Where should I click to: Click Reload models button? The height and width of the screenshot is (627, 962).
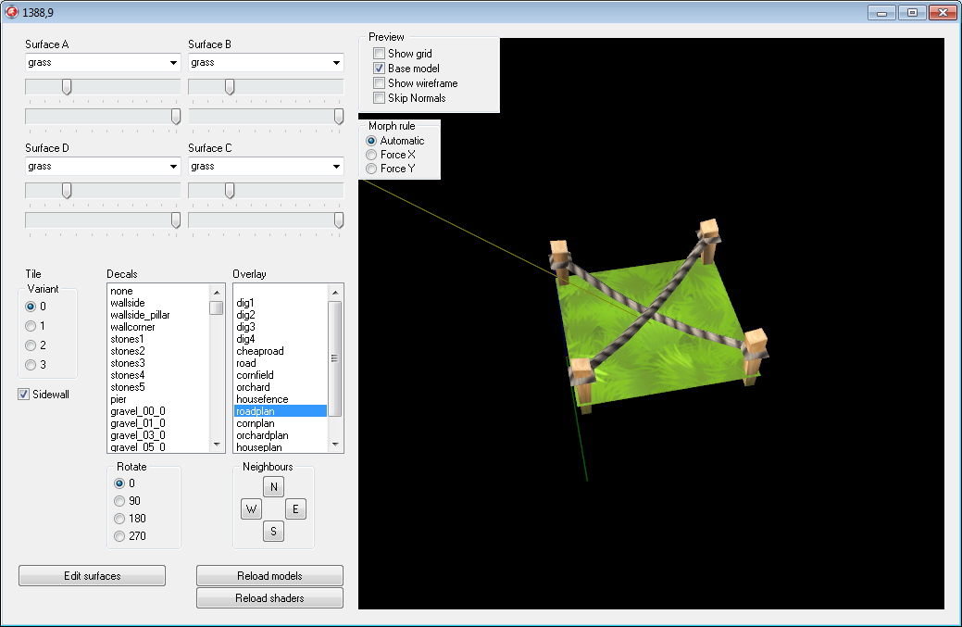tap(270, 576)
